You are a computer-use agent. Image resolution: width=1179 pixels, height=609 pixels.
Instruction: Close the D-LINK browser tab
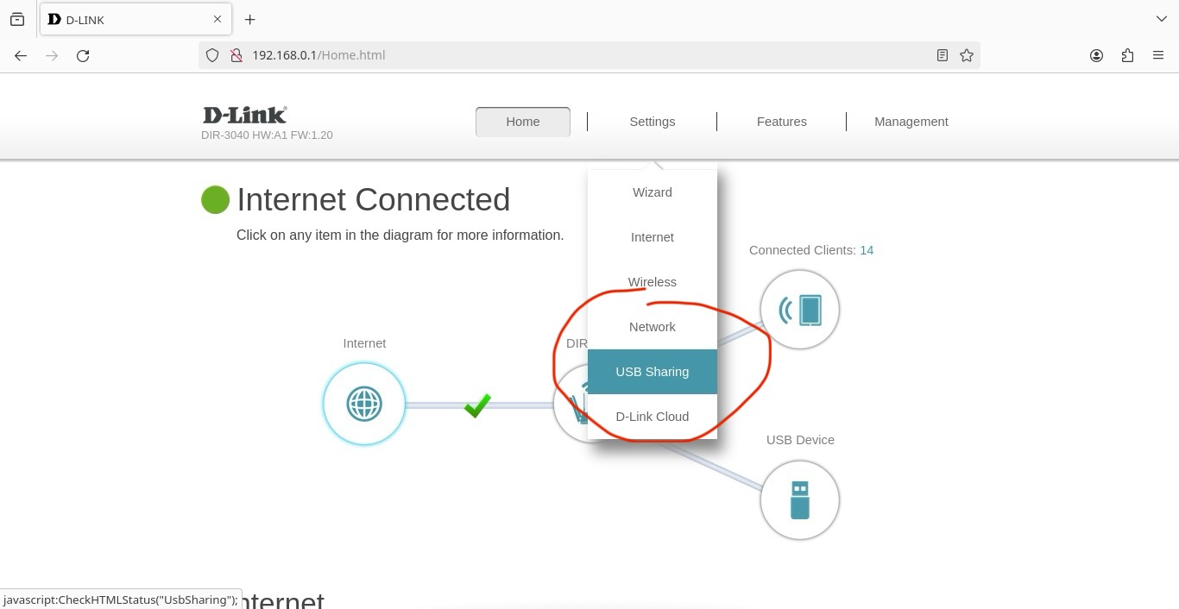pos(218,19)
